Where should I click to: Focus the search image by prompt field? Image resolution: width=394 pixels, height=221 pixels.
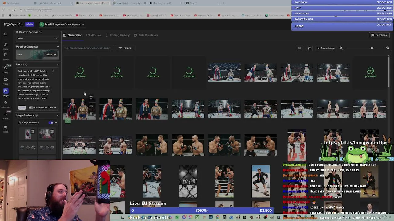coord(89,48)
